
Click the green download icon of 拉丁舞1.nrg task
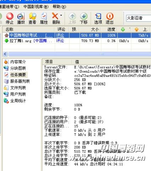[x=6, y=41]
